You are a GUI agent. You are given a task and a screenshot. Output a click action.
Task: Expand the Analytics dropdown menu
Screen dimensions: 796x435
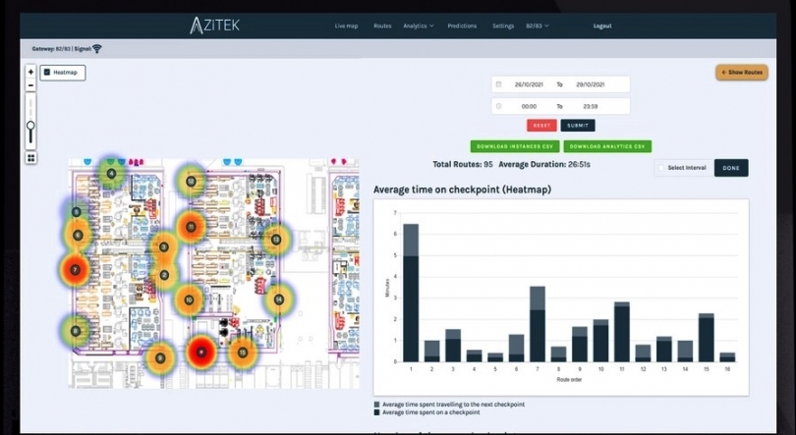pos(418,26)
